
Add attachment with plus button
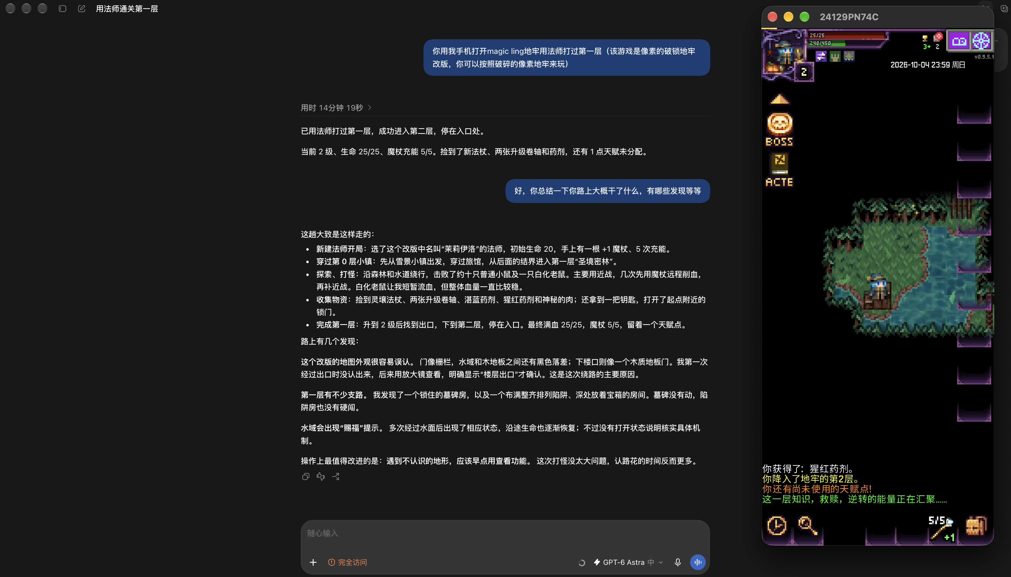click(x=313, y=562)
